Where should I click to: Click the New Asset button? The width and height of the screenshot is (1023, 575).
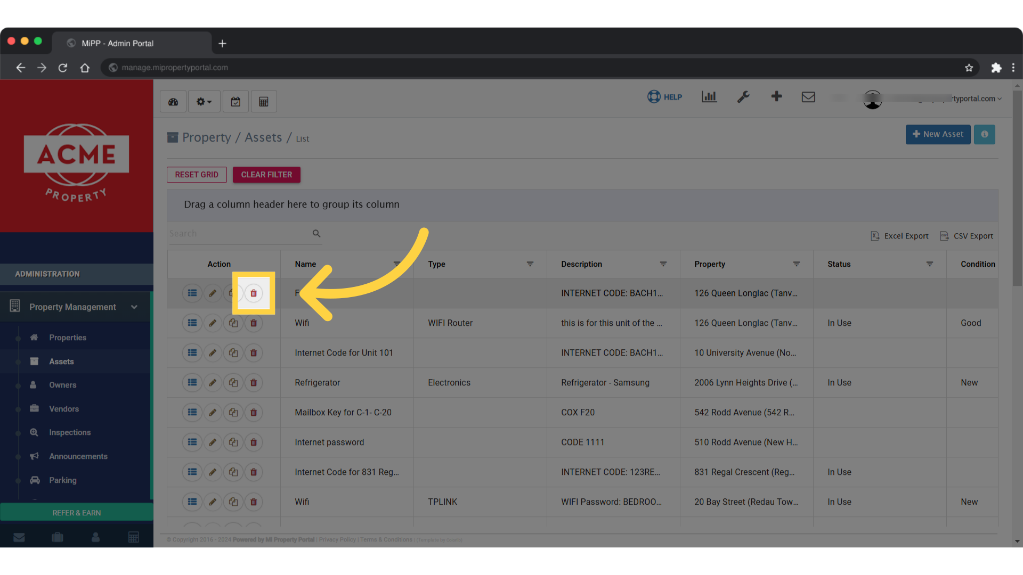(937, 134)
